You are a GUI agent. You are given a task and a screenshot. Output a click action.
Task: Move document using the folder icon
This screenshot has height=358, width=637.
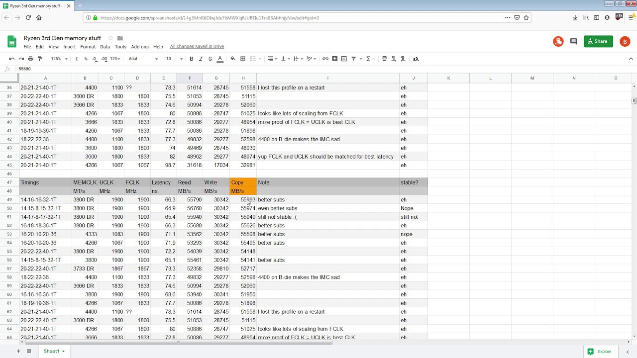coord(120,38)
